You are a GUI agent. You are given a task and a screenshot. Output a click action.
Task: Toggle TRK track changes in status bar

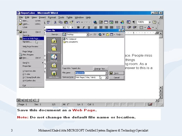tap(117, 105)
